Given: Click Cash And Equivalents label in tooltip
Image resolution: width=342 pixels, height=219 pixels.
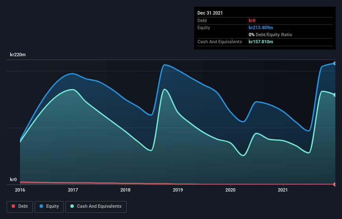Looking at the screenshot, I should tap(220, 42).
